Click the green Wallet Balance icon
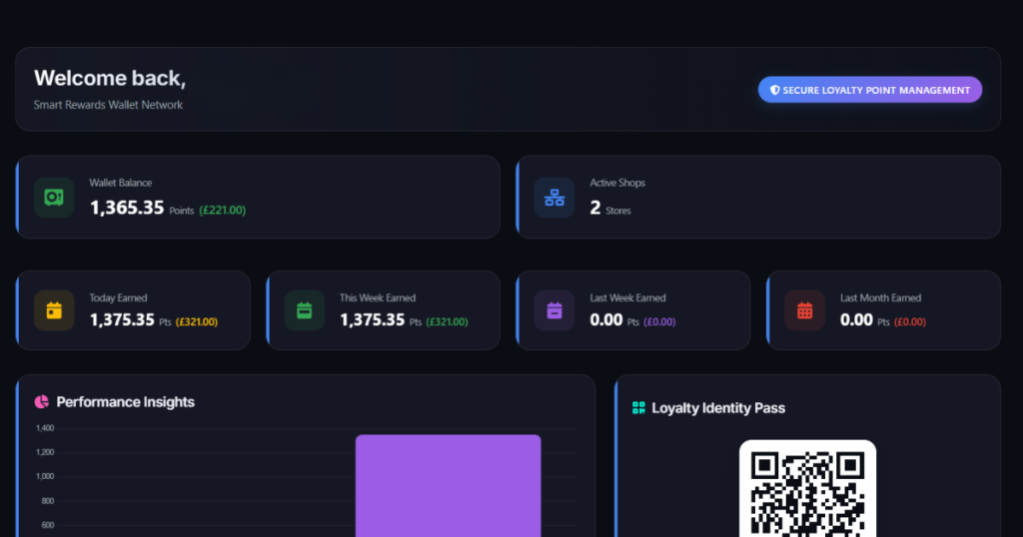 [x=54, y=197]
